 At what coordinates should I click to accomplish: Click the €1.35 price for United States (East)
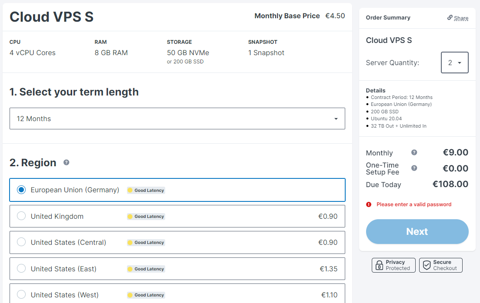tap(328, 269)
